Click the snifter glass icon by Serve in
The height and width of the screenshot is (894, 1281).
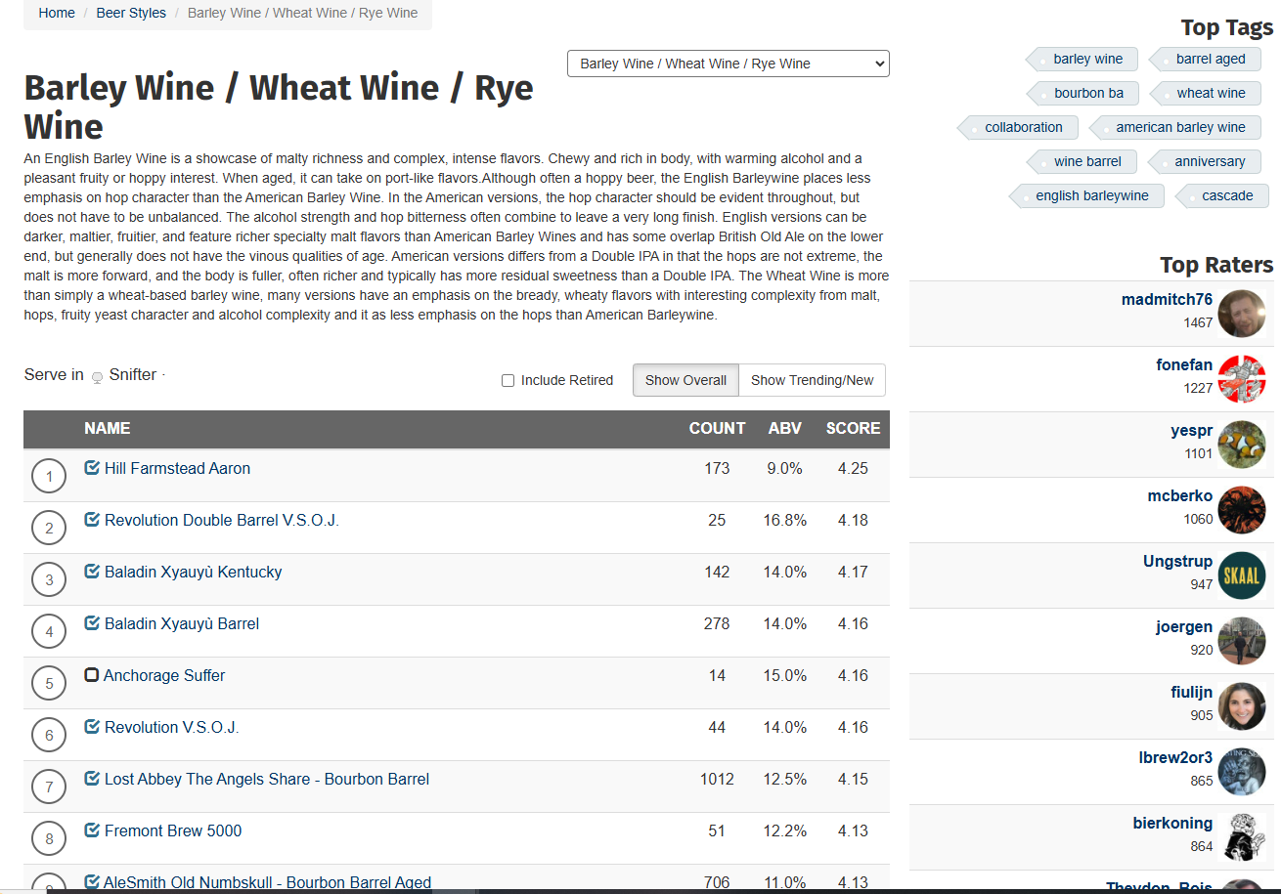97,377
